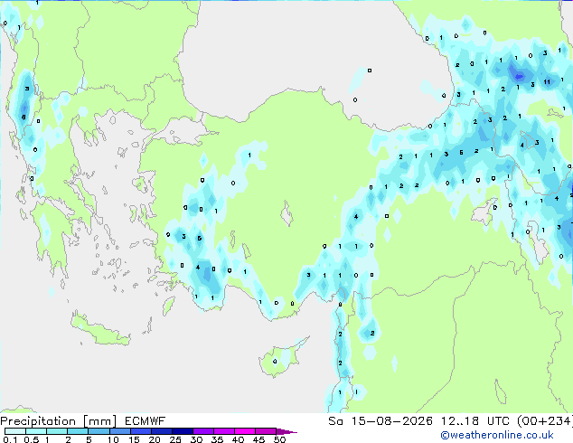Click the legend value label '30'
The height and width of the screenshot is (443, 573).
pos(196,439)
